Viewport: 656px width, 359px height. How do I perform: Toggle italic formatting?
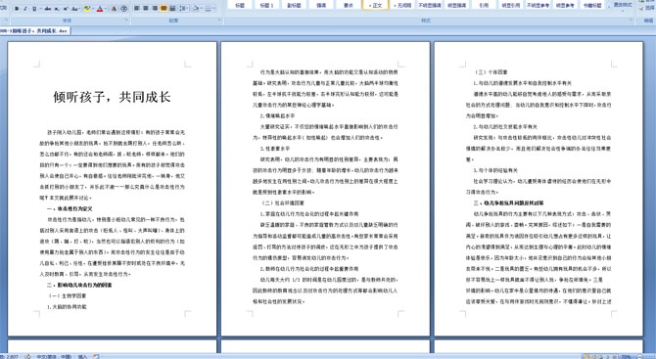click(x=25, y=9)
